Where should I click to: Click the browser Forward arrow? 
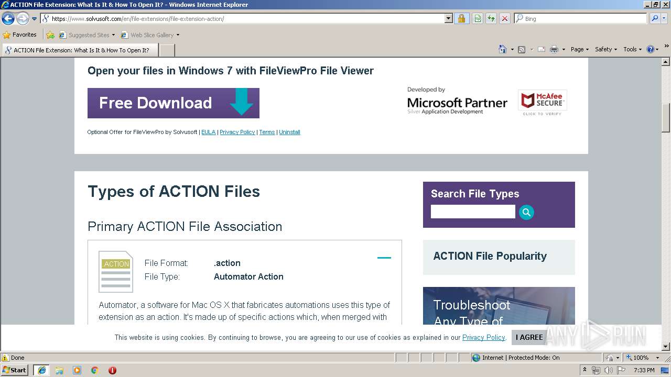tap(23, 19)
